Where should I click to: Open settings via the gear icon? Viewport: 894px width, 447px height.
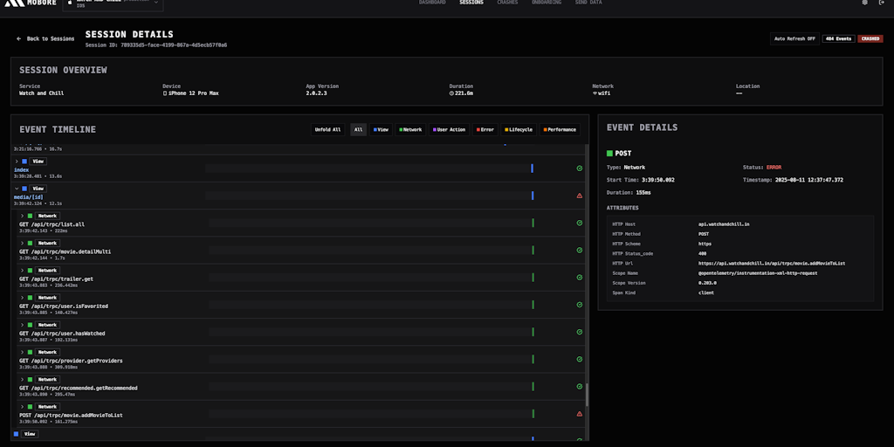click(865, 3)
